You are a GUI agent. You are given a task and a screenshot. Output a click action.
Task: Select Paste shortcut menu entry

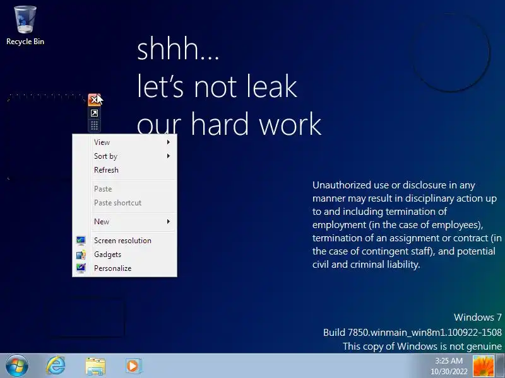pyautogui.click(x=124, y=202)
